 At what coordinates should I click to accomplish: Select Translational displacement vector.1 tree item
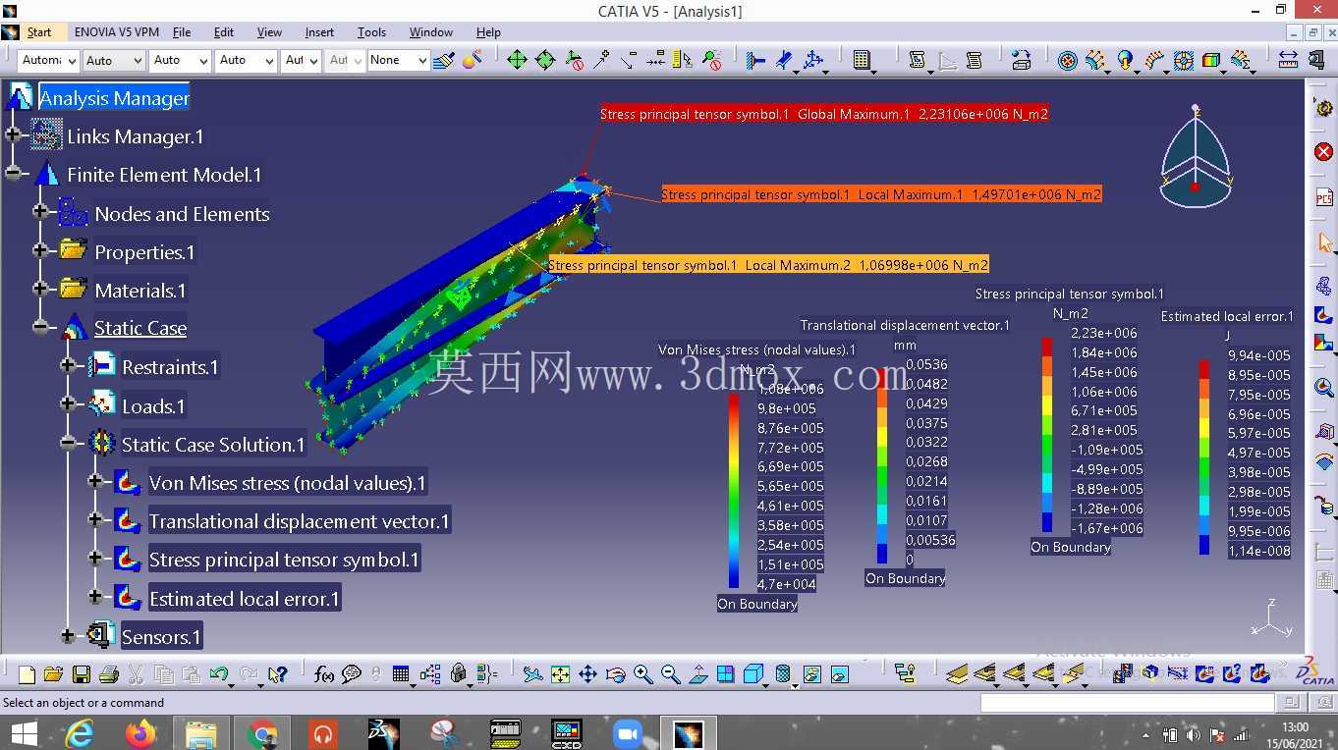[x=299, y=521]
